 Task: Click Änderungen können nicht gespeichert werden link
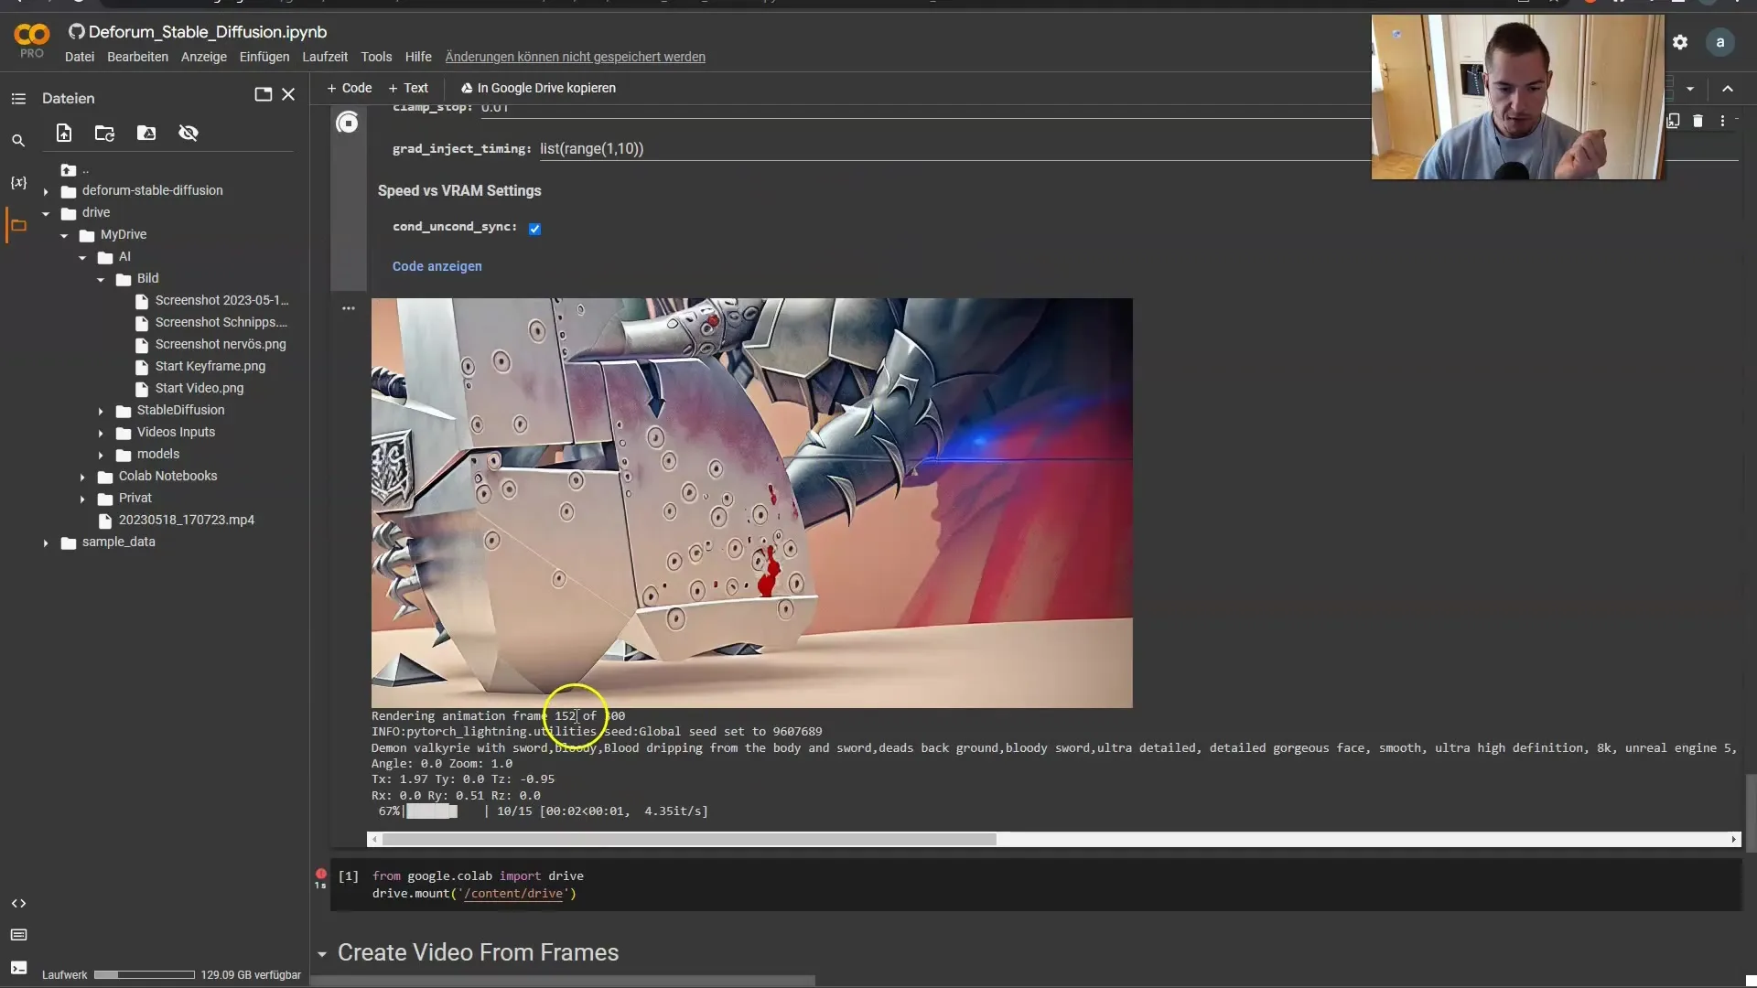[575, 57]
